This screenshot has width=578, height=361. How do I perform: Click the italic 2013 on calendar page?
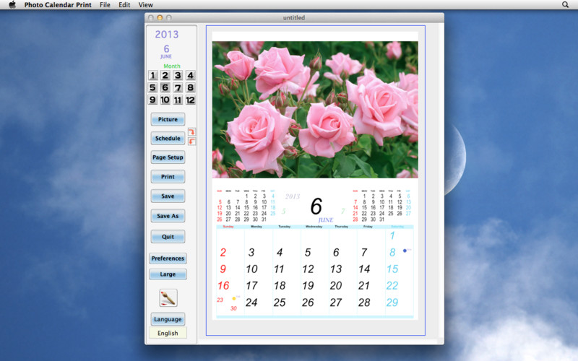[x=293, y=196]
